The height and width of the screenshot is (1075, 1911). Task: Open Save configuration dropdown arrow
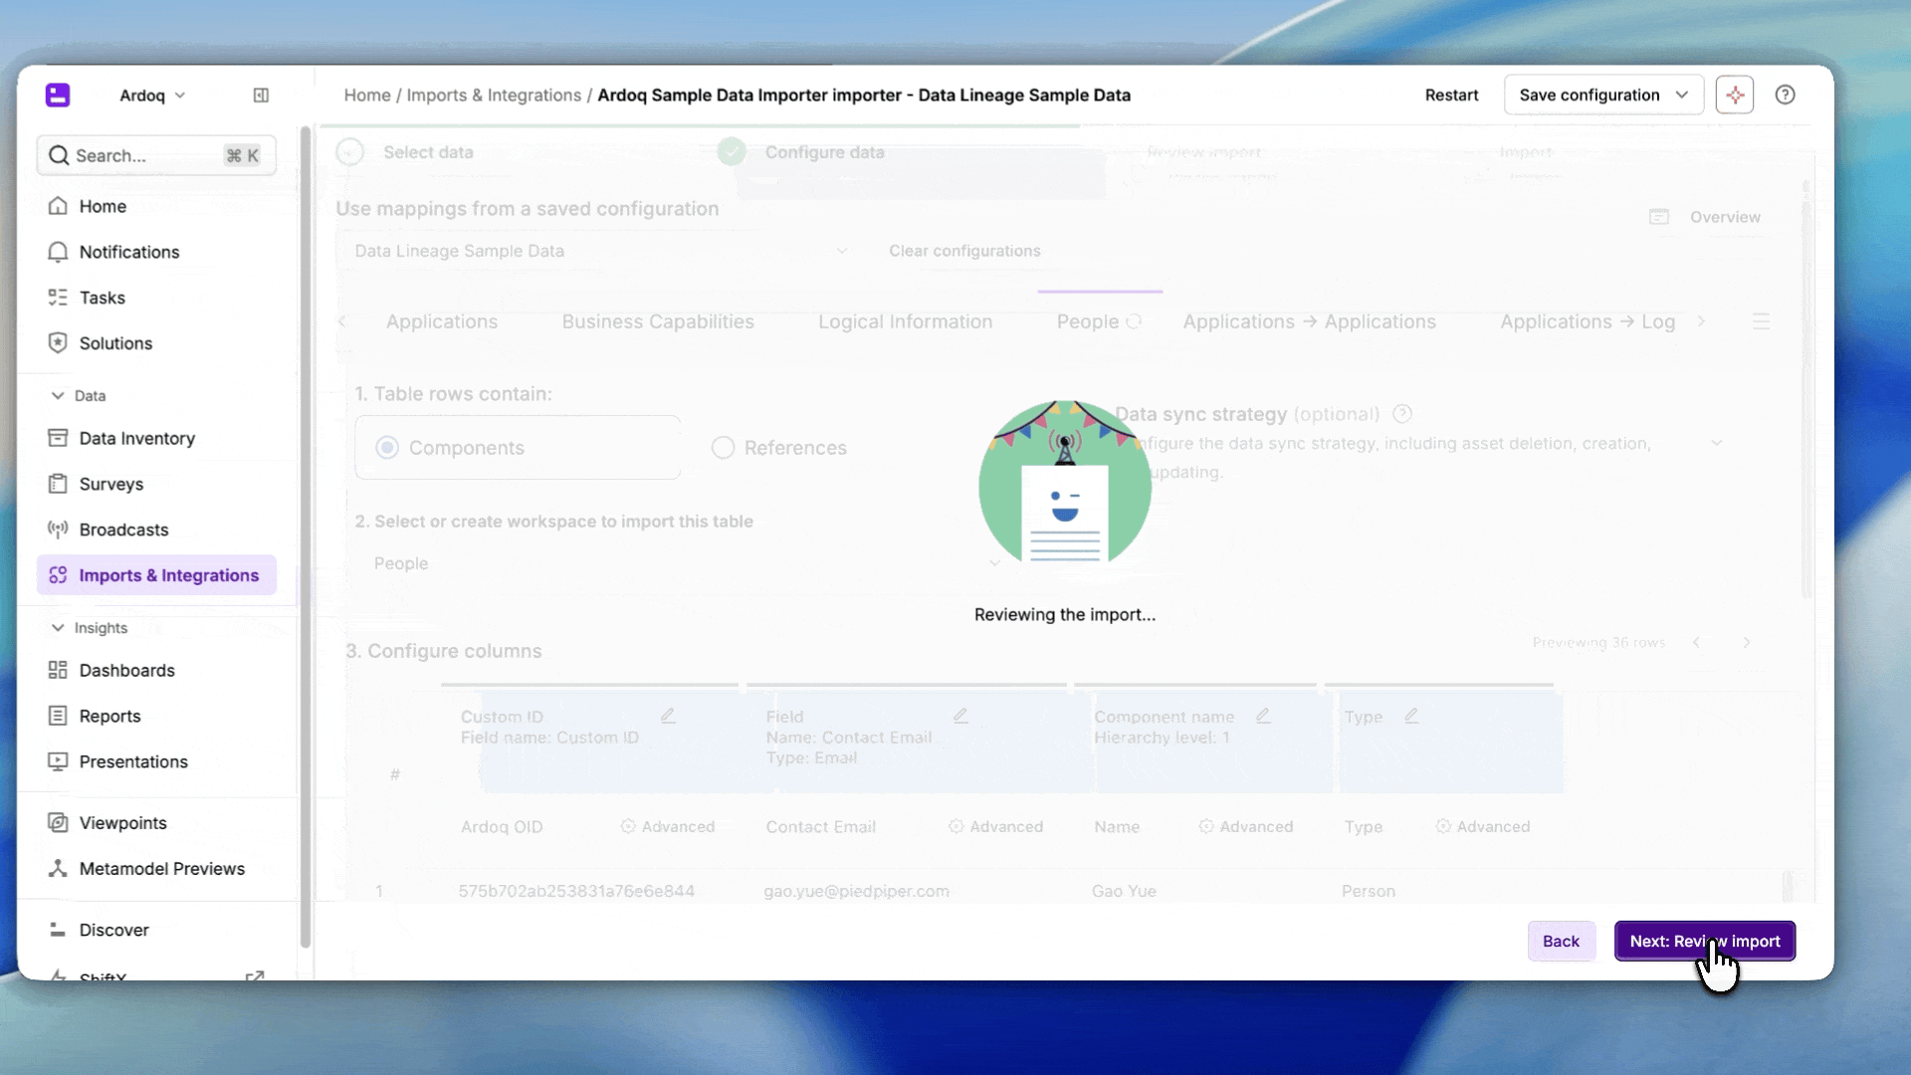pos(1682,95)
